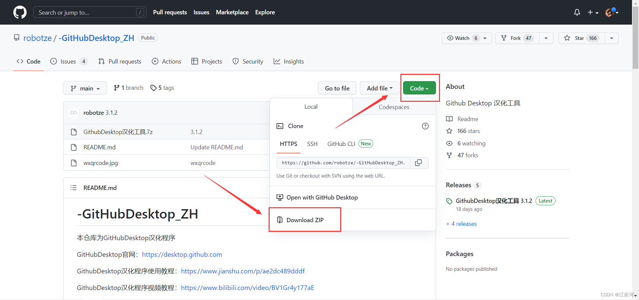639x300 pixels.
Task: Open the notifications bell
Action: tap(577, 12)
